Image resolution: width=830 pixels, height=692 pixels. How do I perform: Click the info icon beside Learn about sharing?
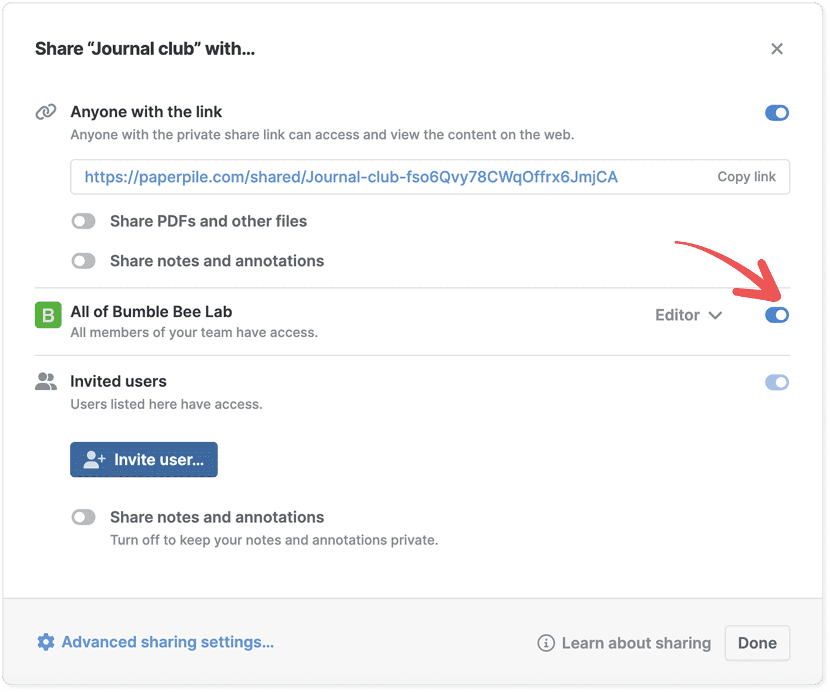point(546,643)
